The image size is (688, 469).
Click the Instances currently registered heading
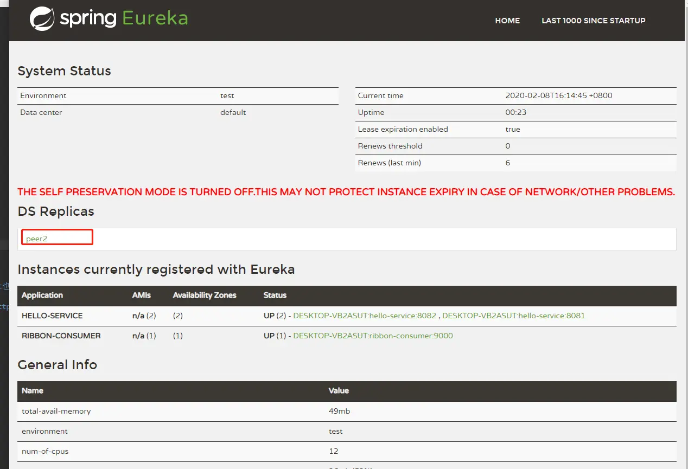coord(156,269)
